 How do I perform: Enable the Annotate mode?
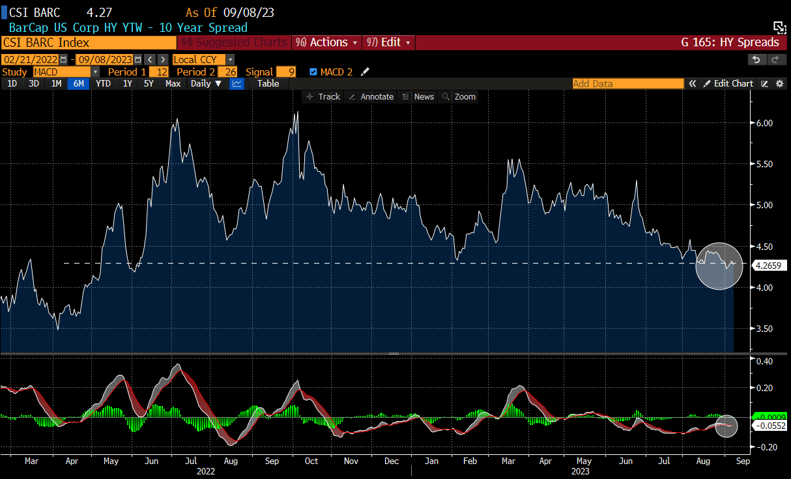(371, 97)
